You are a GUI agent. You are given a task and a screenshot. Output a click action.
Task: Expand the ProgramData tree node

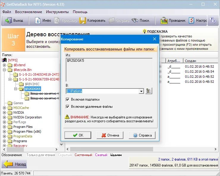4,136
